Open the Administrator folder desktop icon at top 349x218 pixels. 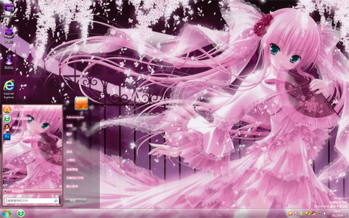coord(9,10)
